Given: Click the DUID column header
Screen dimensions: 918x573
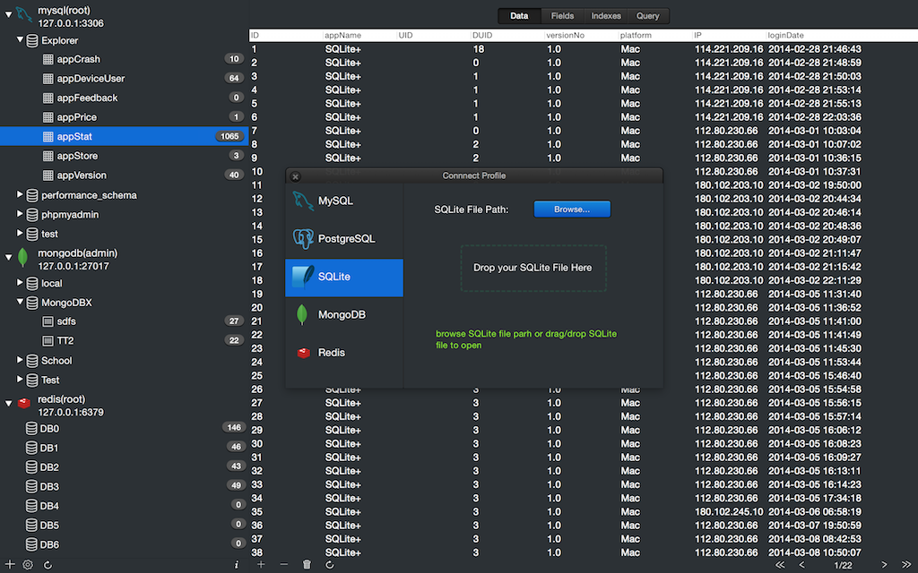Looking at the screenshot, I should pos(507,35).
